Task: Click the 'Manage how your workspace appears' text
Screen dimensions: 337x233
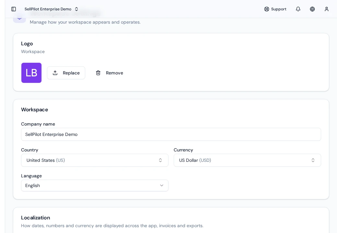Action: 85,22
